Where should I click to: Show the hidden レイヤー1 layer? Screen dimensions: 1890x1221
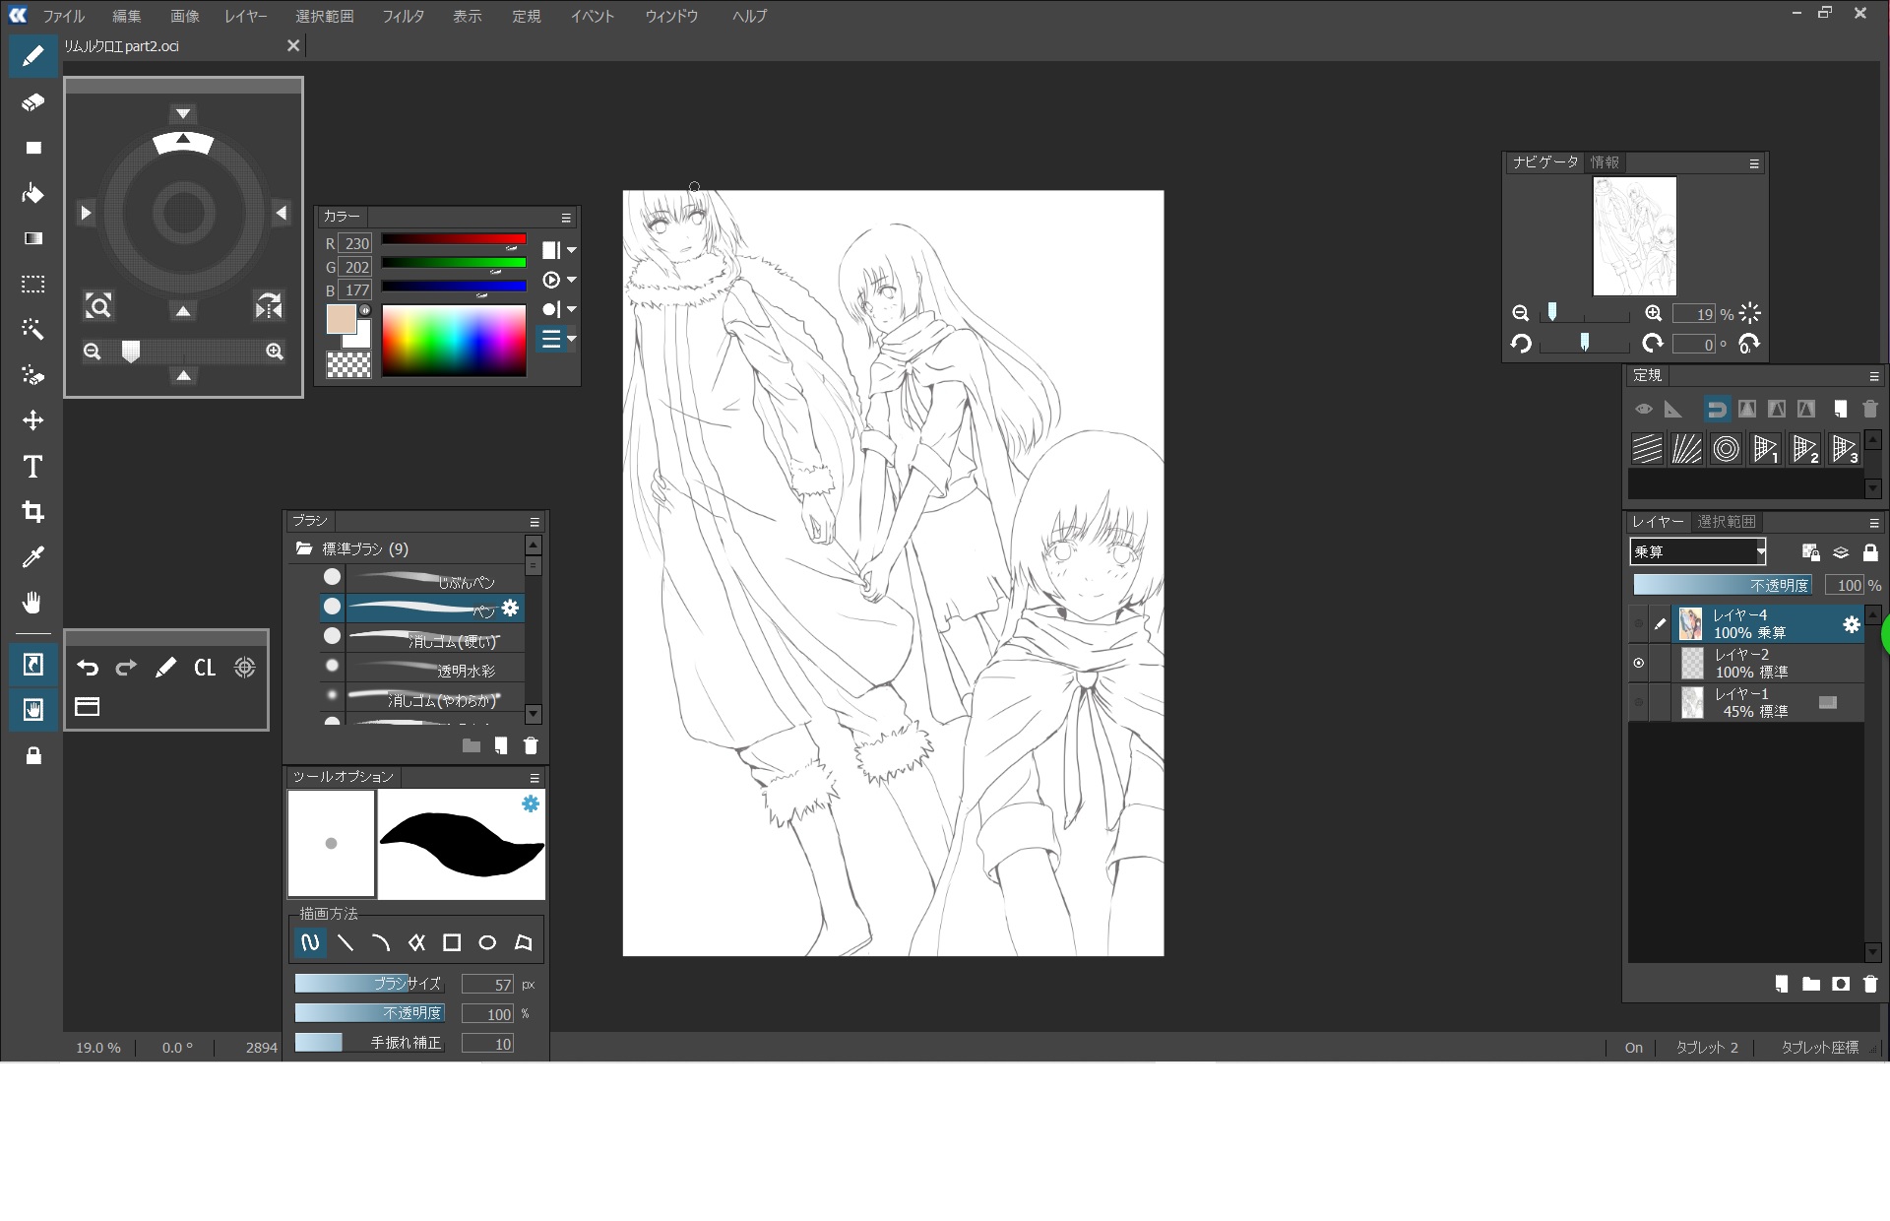[1638, 702]
